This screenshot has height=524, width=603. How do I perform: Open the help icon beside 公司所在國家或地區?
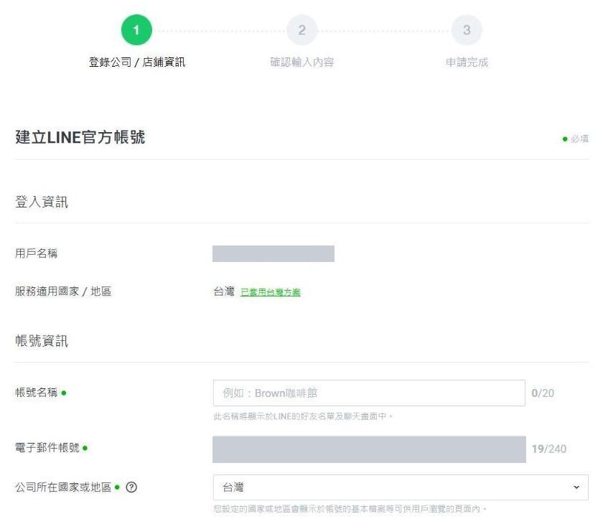click(131, 487)
